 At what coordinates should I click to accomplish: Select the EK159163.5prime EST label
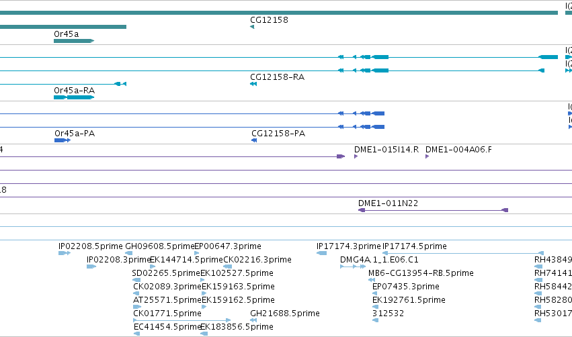pyautogui.click(x=238, y=287)
